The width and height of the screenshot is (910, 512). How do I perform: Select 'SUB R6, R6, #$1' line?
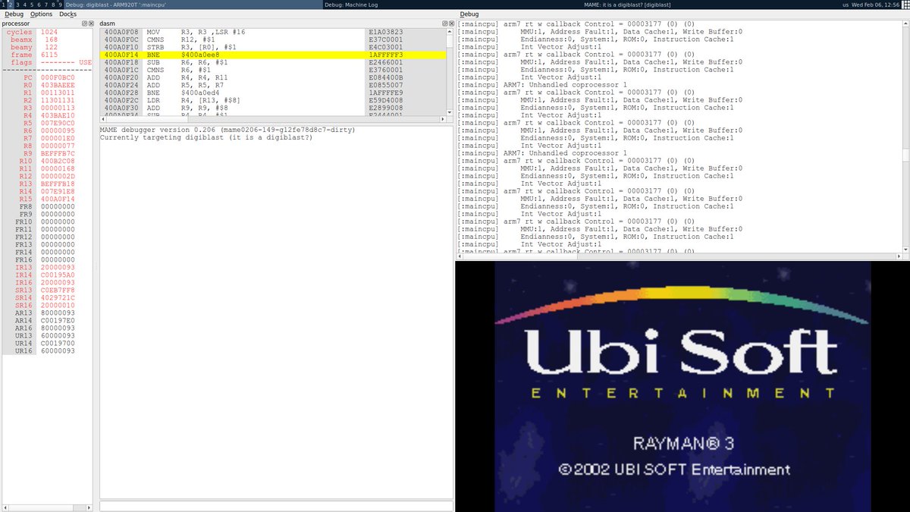[x=273, y=63]
